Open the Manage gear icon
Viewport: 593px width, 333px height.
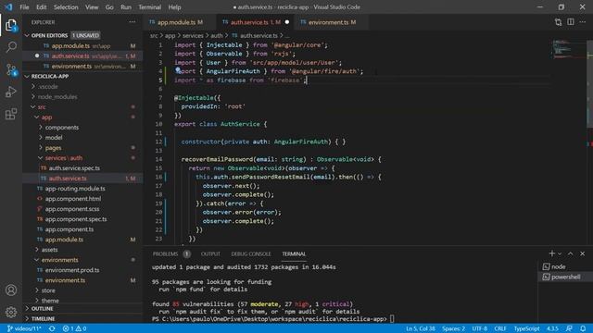pyautogui.click(x=11, y=312)
